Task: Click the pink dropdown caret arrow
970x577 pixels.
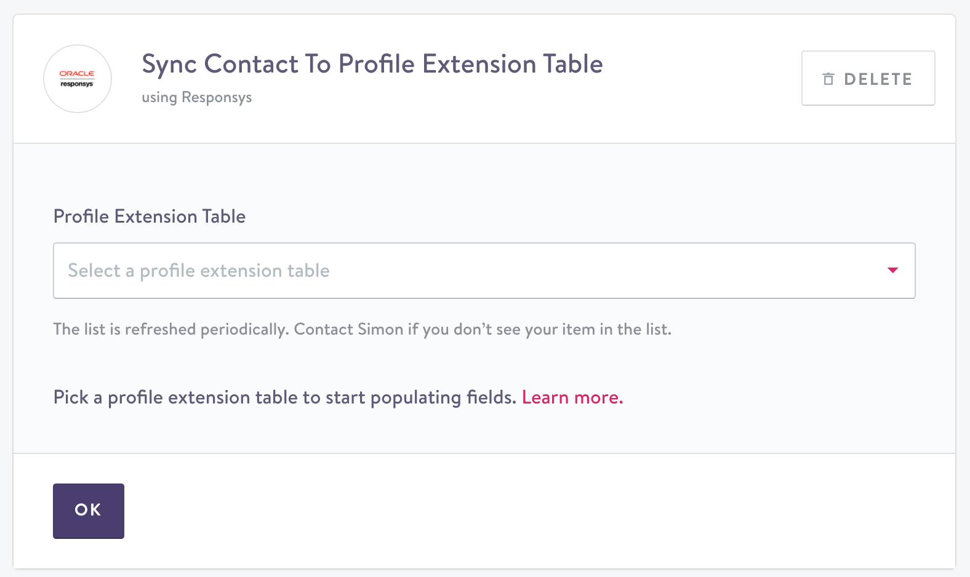Action: pyautogui.click(x=892, y=270)
